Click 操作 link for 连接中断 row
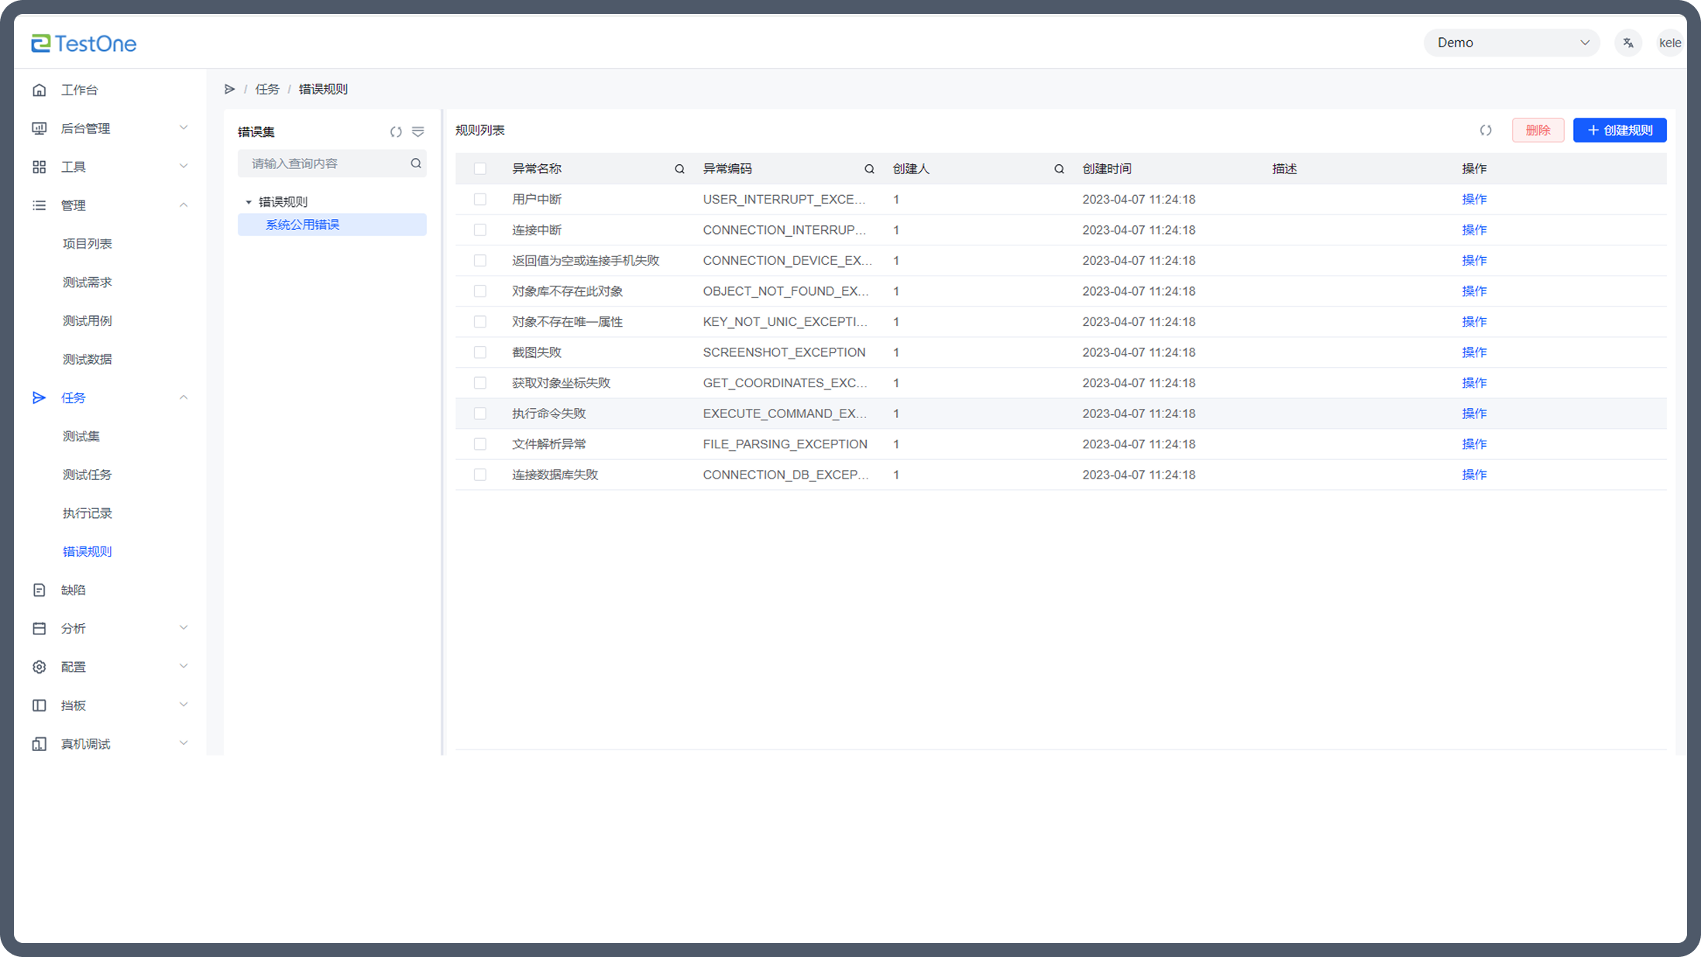 point(1473,230)
